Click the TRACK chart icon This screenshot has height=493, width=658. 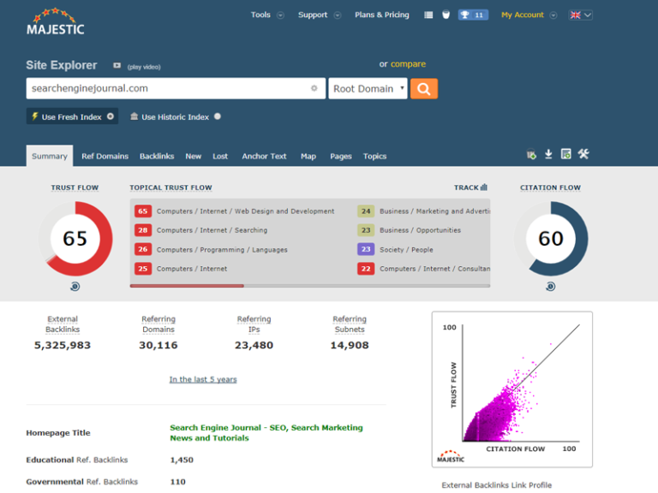tap(484, 187)
